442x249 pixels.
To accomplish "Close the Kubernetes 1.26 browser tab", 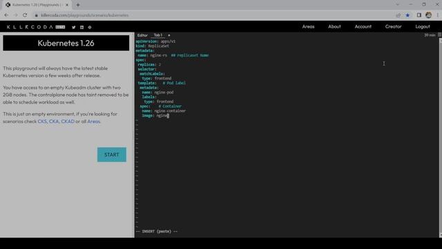I will [67, 5].
